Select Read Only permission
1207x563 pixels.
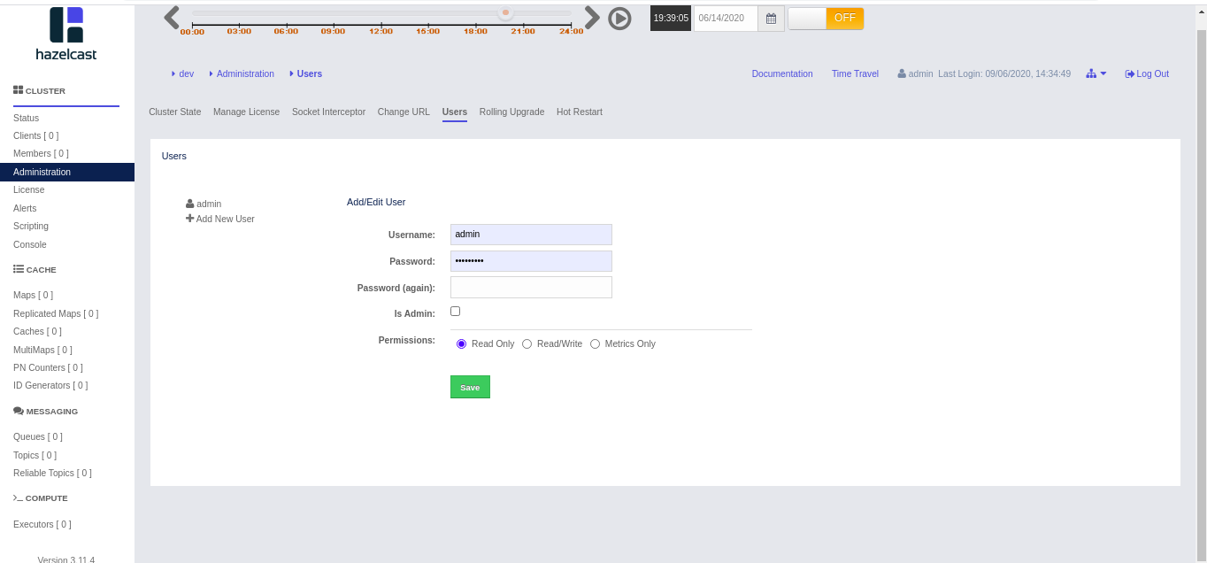point(461,344)
